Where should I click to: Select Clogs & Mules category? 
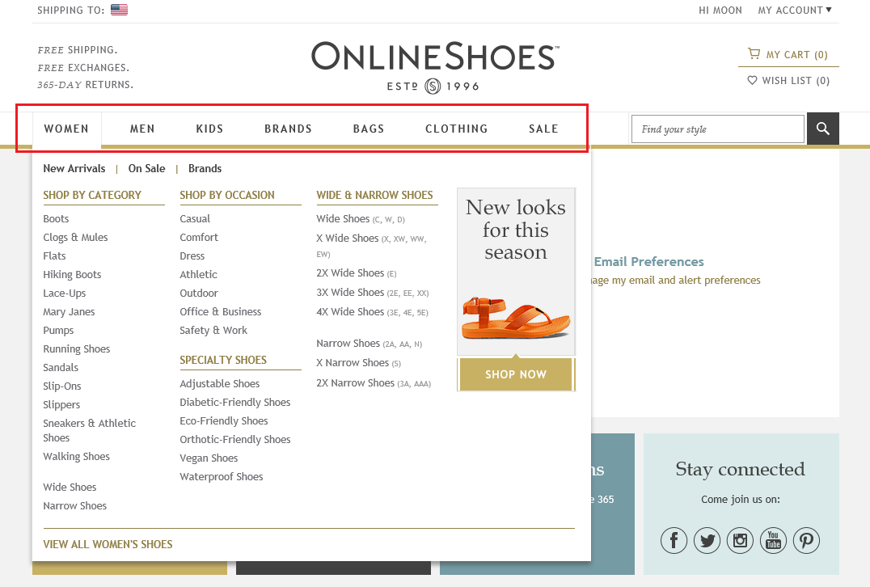(75, 238)
